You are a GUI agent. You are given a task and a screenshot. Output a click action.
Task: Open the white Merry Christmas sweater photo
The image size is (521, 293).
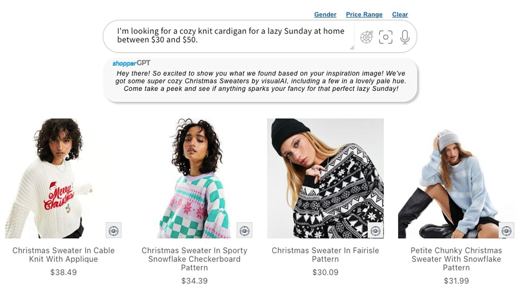tap(63, 178)
